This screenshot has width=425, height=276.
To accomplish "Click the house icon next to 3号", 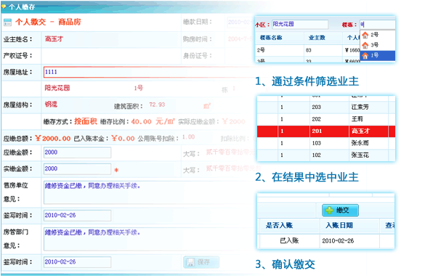I will pos(365,45).
